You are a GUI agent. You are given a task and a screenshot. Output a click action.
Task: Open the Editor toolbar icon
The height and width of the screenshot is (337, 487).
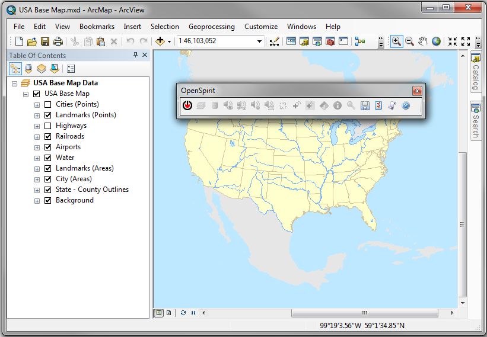(x=274, y=41)
